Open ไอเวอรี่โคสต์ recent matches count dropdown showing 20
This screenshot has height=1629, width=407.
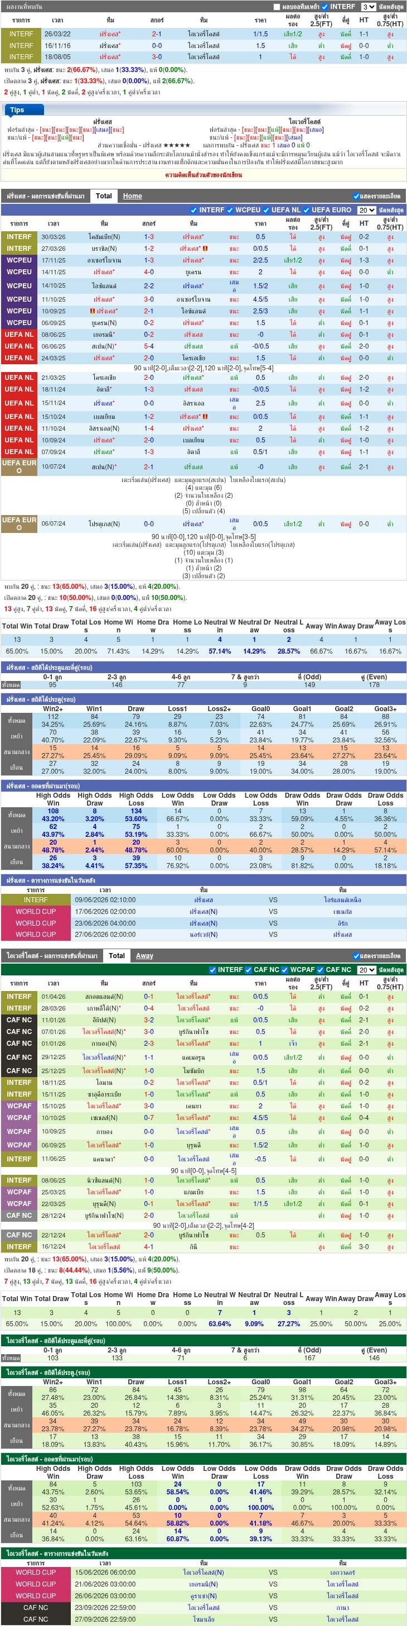pos(367,970)
